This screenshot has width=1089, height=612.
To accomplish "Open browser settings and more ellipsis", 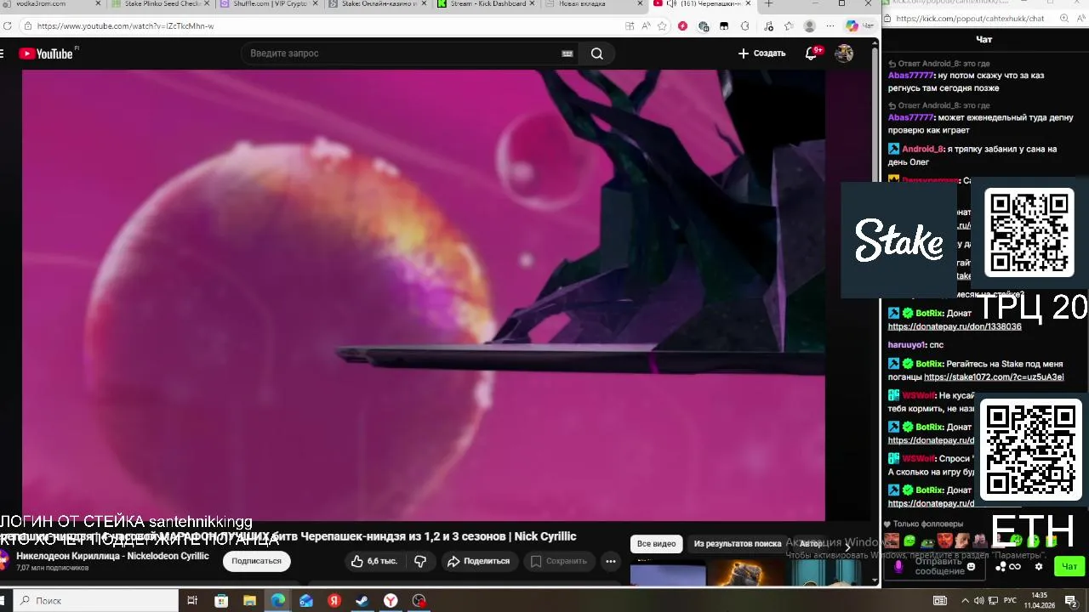I will (830, 26).
